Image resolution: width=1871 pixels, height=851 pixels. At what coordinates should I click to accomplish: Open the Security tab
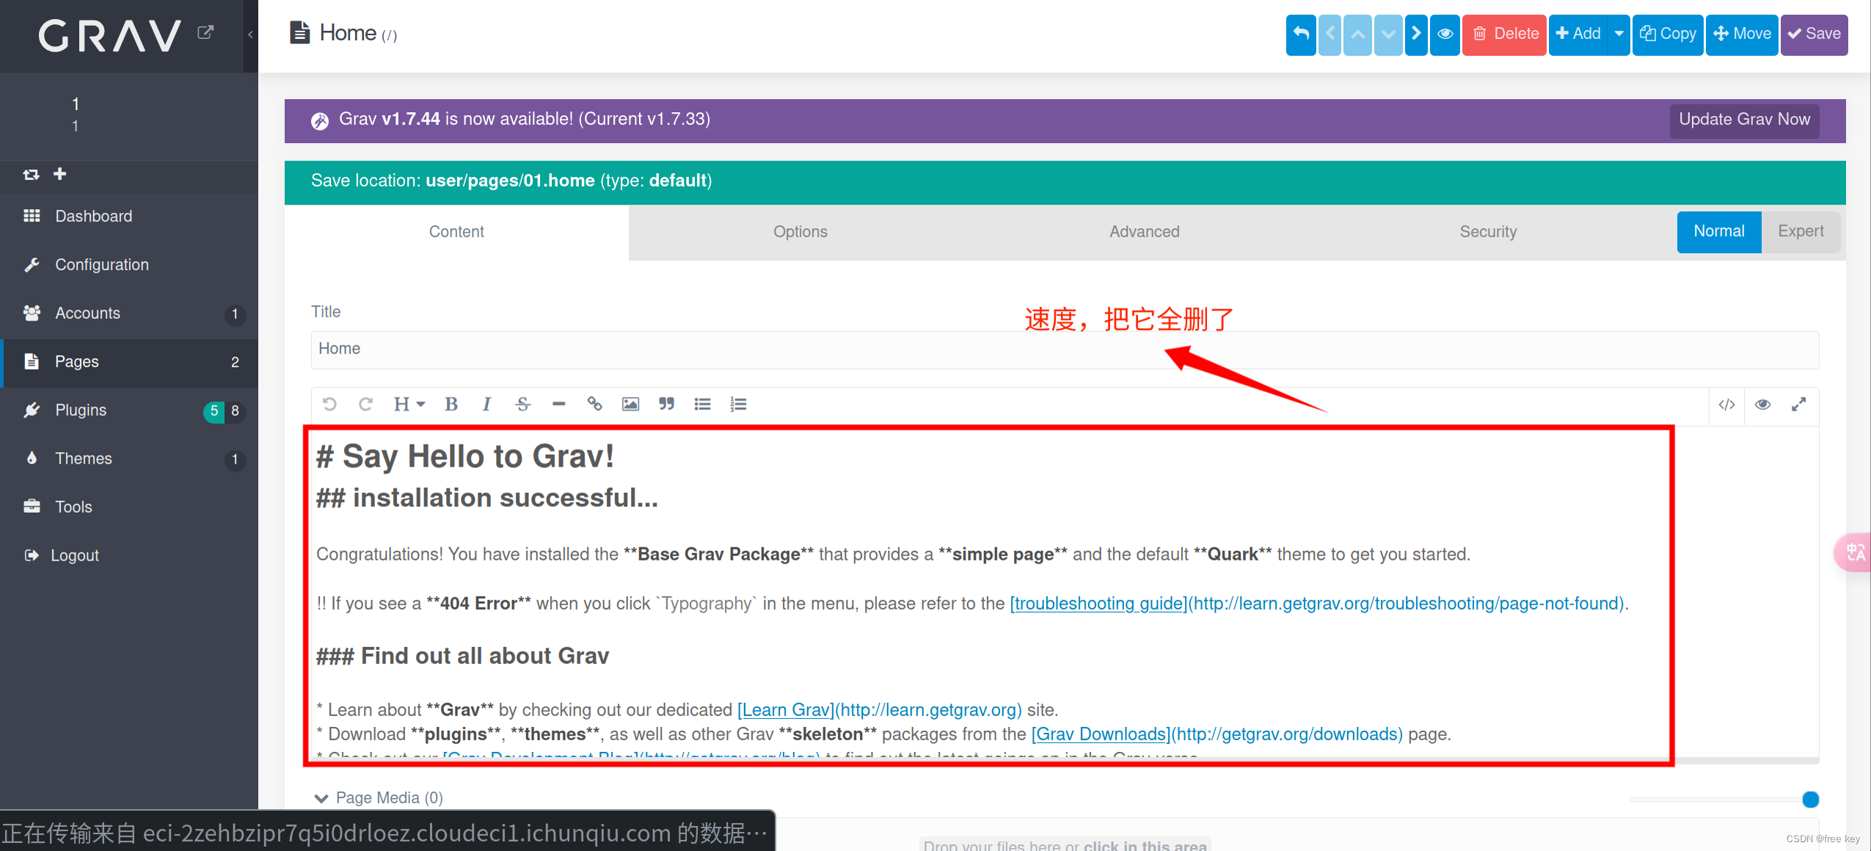1488,231
